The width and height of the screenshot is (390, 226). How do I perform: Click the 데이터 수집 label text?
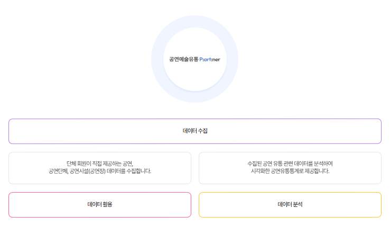tap(195, 131)
